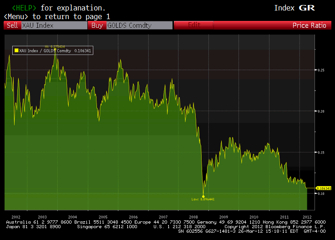Click the Sell label button

tap(12, 26)
